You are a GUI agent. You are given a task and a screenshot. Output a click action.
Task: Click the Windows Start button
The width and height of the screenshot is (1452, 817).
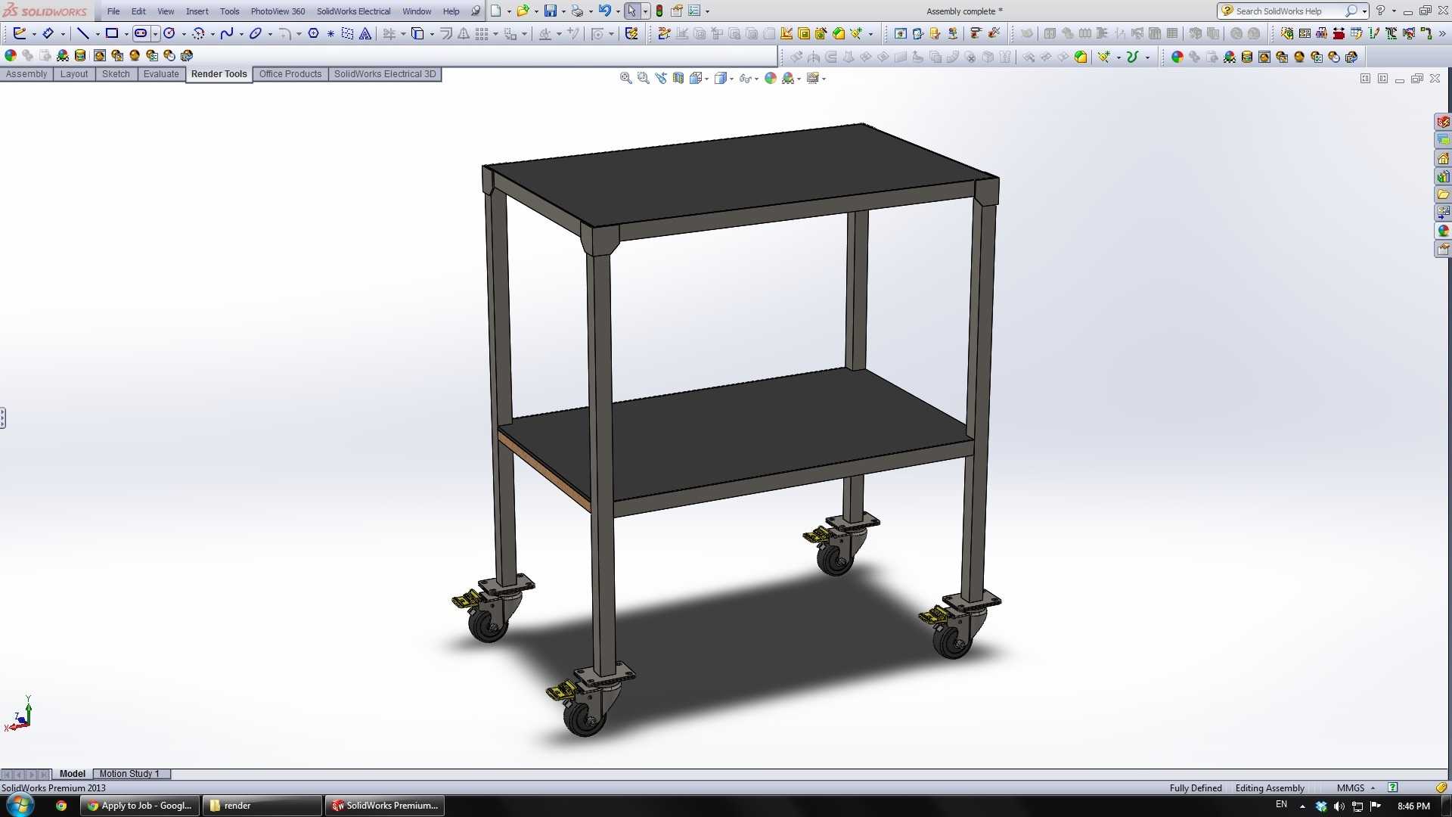20,805
